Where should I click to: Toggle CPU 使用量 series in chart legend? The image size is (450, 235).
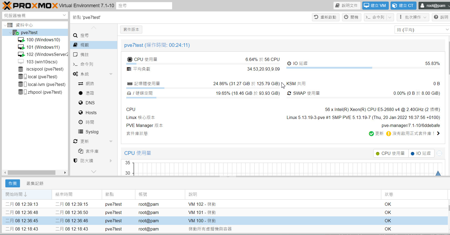390,153
